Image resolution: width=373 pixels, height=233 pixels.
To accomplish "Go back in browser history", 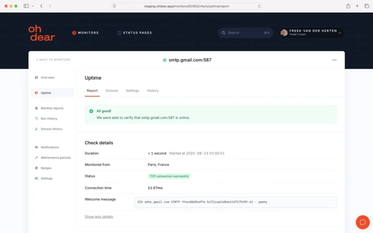I will pyautogui.click(x=42, y=6).
